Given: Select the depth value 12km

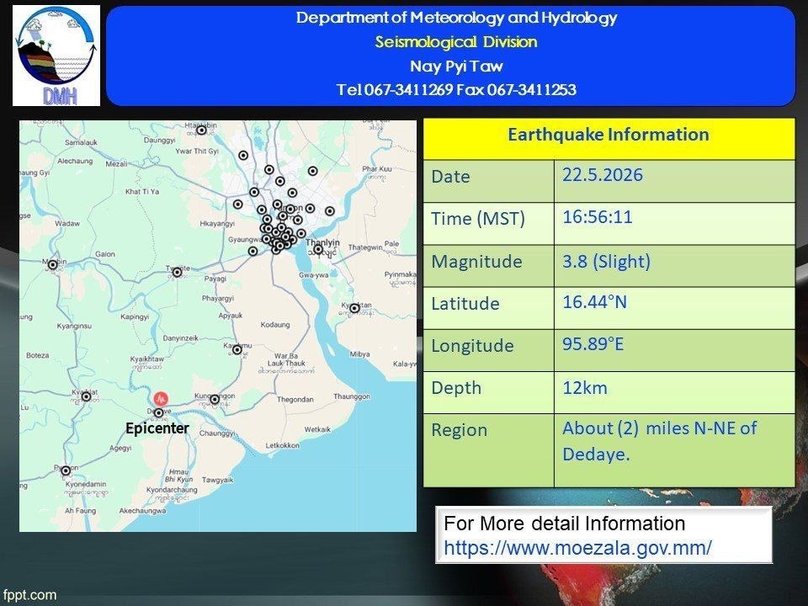Looking at the screenshot, I should pos(585,387).
